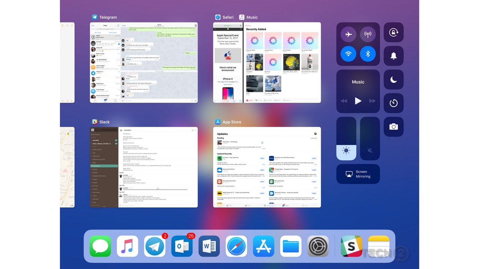Screen dimensions: 479x269
Task: Switch to the App Store card
Action: 267,167
